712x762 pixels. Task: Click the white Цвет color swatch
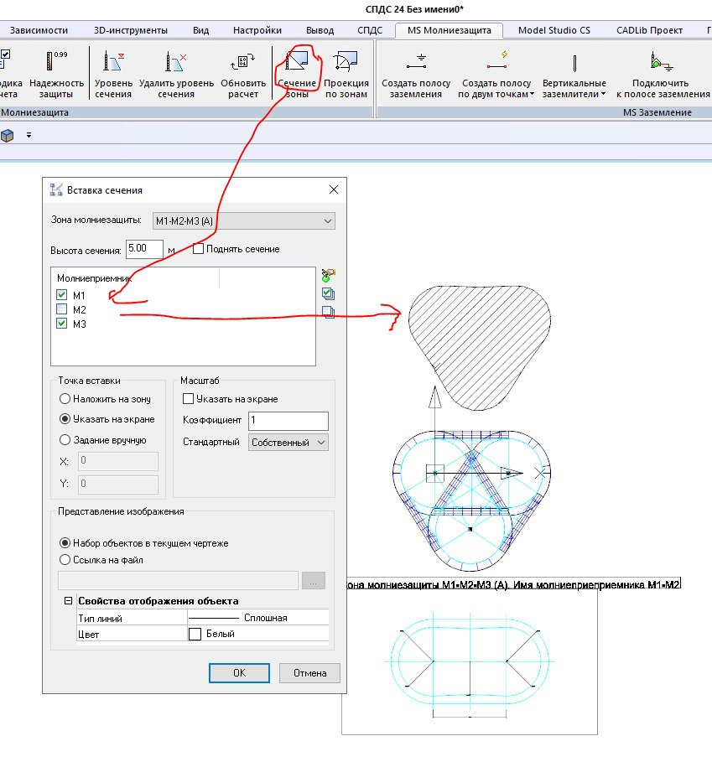pos(195,635)
